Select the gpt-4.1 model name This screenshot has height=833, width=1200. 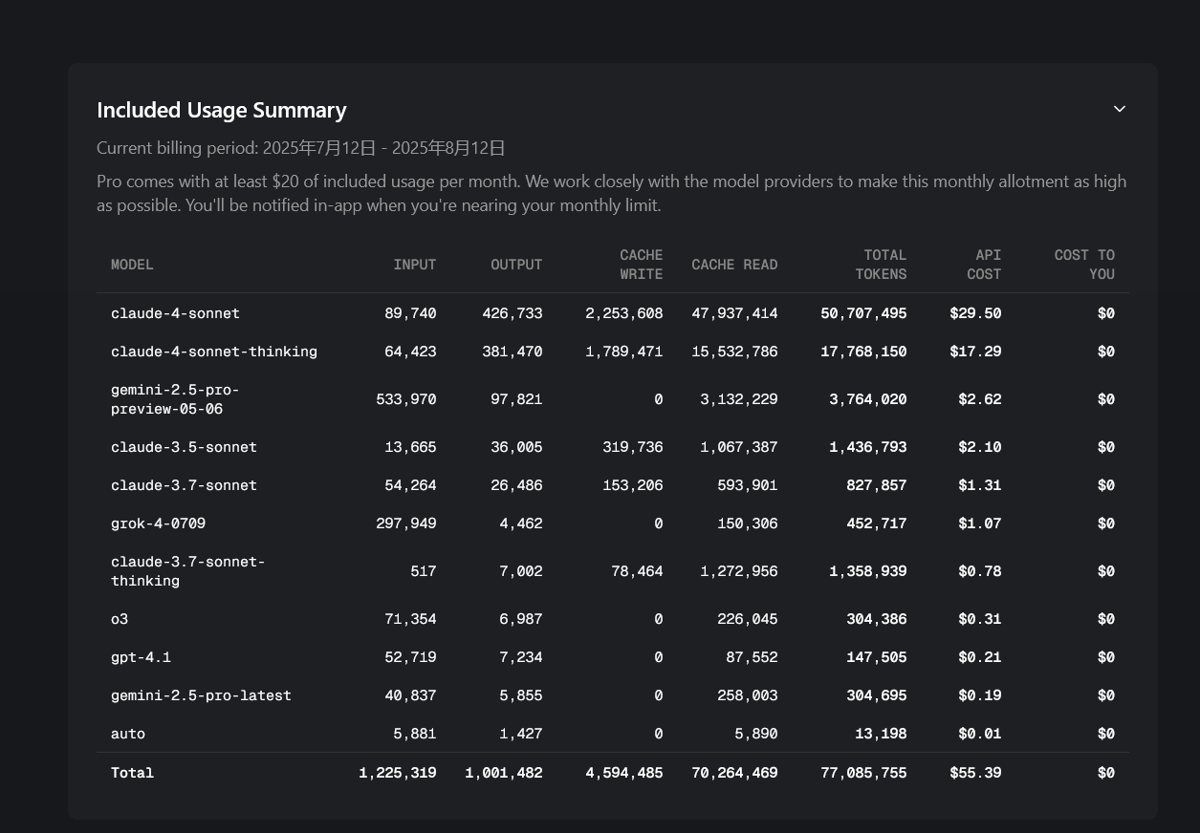point(141,657)
